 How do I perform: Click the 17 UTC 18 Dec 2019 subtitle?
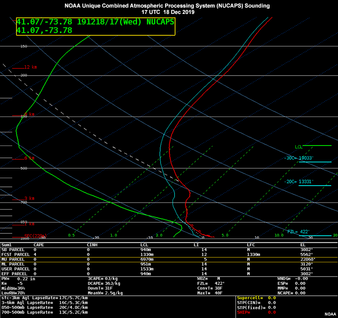point(168,12)
